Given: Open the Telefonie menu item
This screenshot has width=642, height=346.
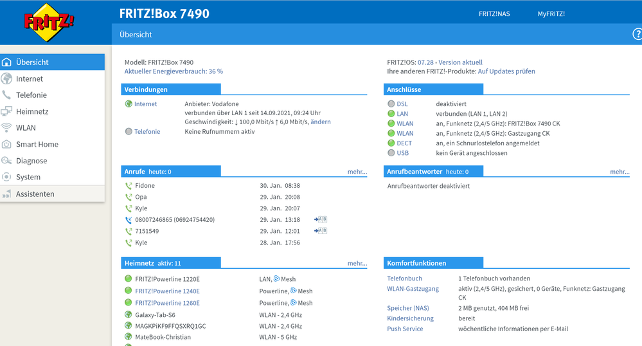Looking at the screenshot, I should click(x=31, y=95).
